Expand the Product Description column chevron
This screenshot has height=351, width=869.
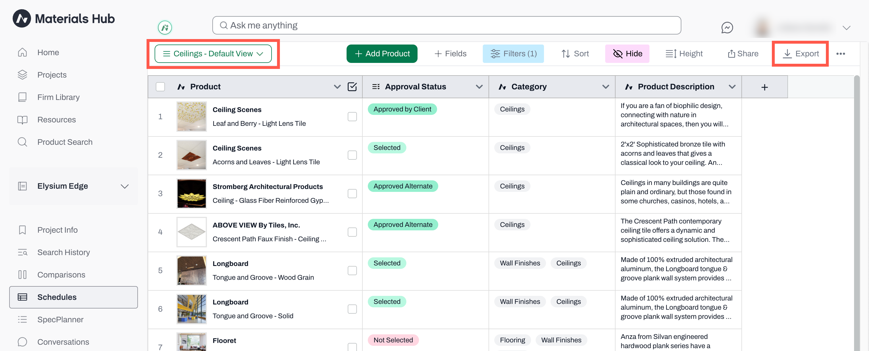732,87
